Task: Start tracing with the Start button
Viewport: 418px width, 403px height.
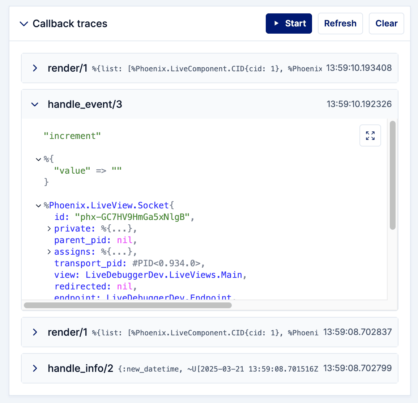Action: pos(289,24)
